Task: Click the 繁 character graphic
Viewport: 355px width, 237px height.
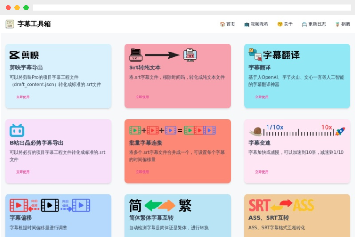Action: (x=185, y=206)
